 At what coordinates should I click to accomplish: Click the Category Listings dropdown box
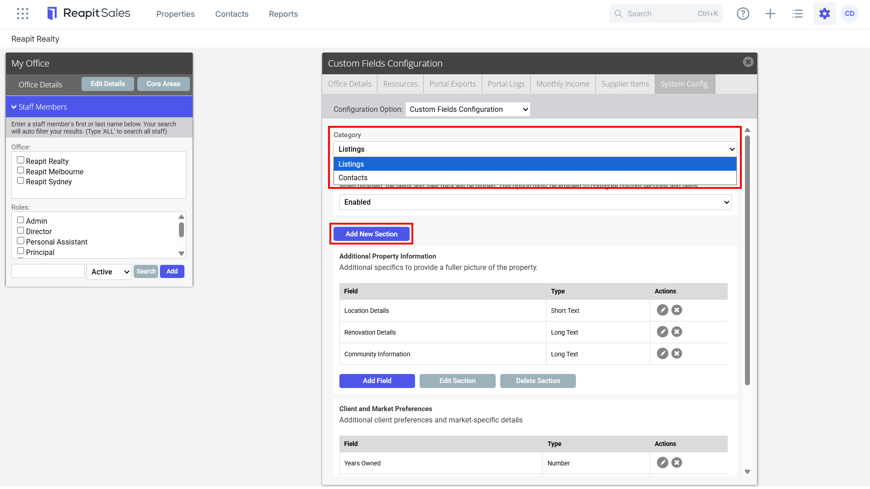pos(535,149)
